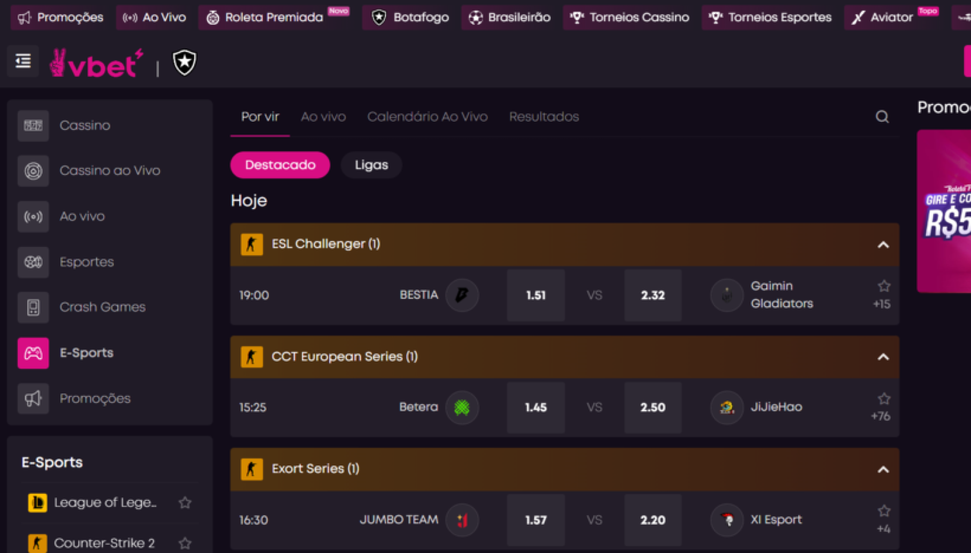Select the E-Sports gamepad icon
This screenshot has height=553, width=971.
33,353
